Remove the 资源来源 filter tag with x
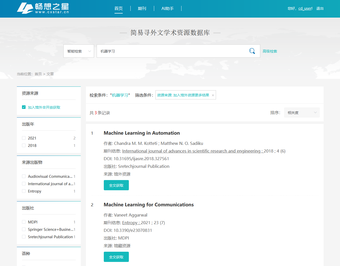This screenshot has height=266, width=340. pyautogui.click(x=213, y=95)
